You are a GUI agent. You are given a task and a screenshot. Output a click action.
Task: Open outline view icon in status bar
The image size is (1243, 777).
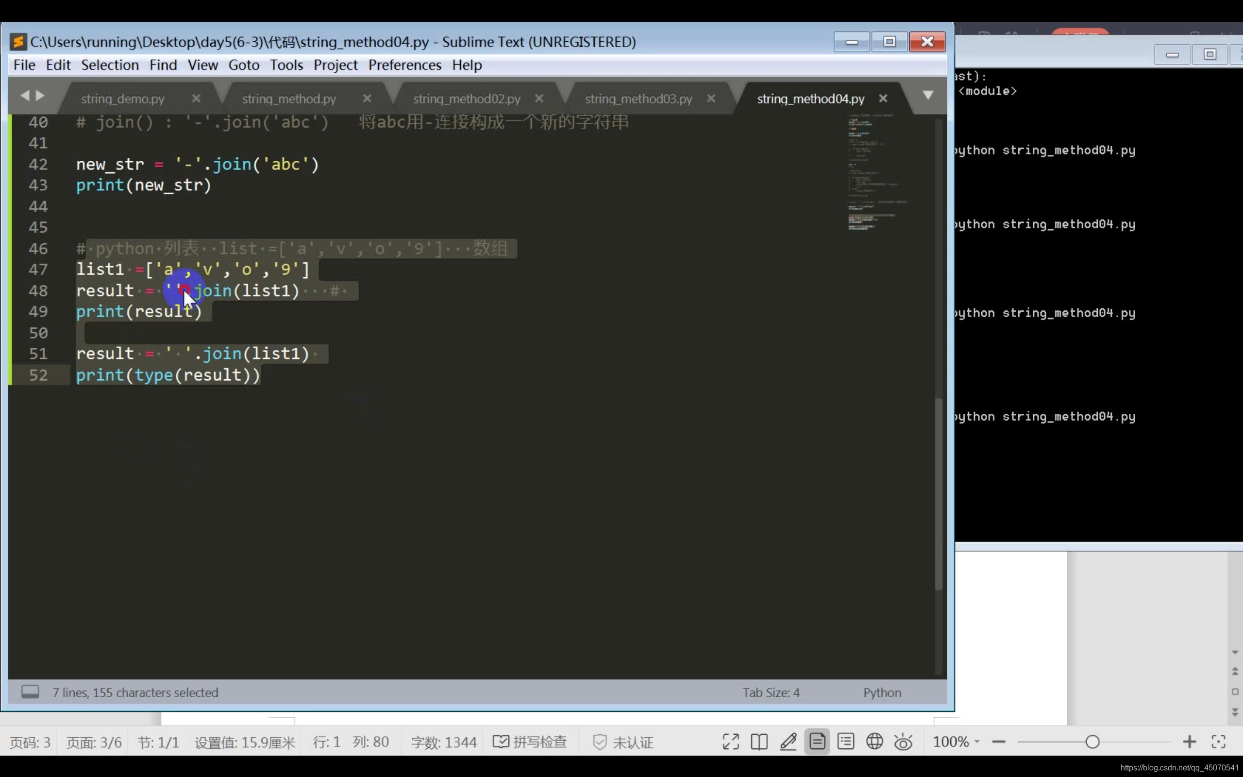pos(845,742)
